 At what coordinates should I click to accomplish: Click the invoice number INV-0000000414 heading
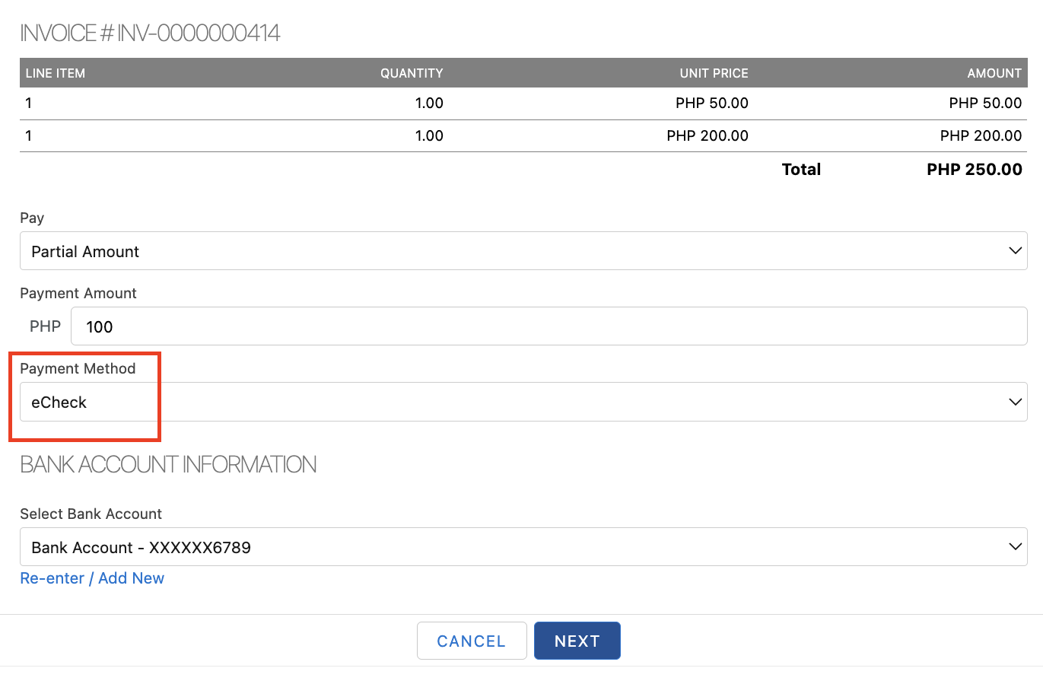click(x=150, y=33)
